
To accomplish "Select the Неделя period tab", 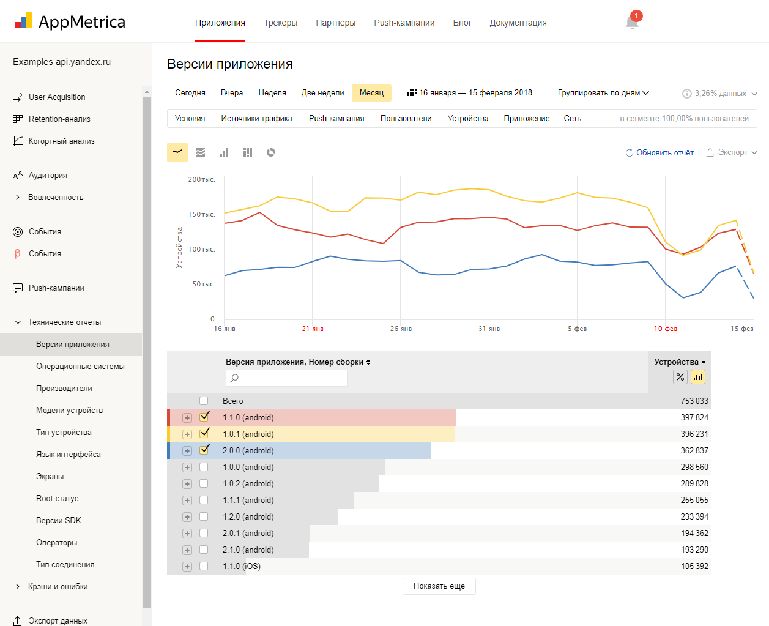I will click(x=272, y=93).
